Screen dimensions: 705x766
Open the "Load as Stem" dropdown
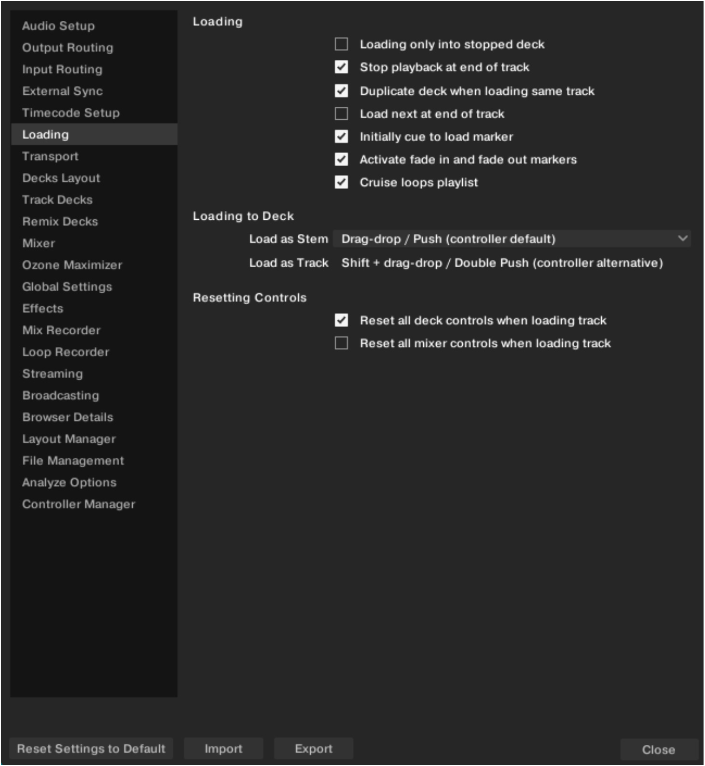[x=511, y=238]
